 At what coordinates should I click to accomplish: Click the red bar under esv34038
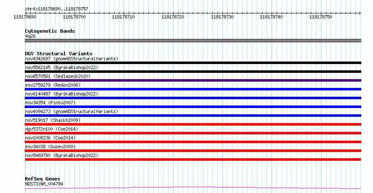coord(193,151)
